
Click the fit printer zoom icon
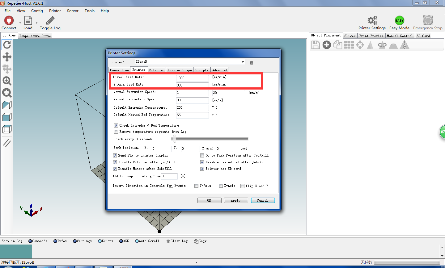(x=7, y=93)
